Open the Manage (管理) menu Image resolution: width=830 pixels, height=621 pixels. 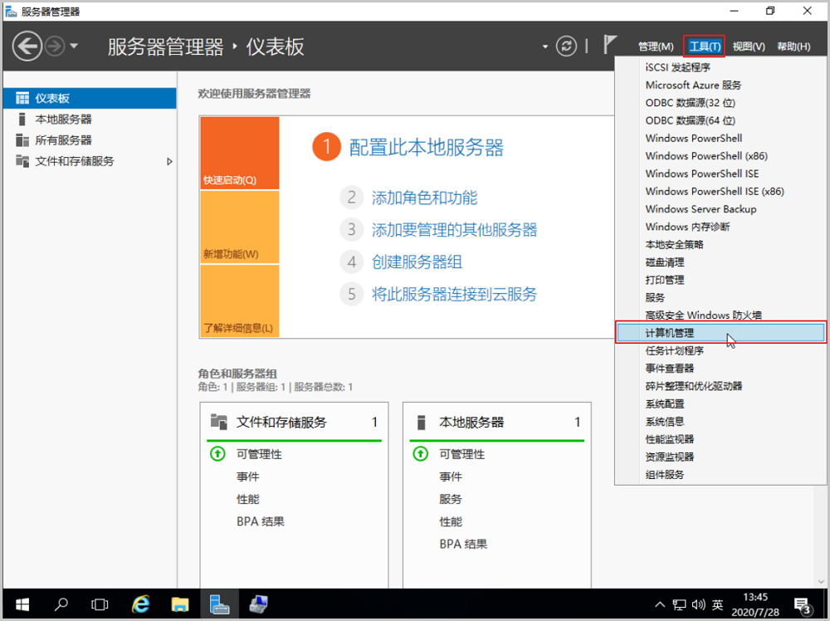tap(656, 46)
